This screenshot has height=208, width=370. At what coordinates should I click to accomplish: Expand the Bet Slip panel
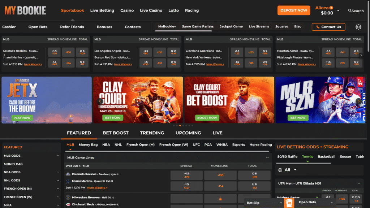280,203
